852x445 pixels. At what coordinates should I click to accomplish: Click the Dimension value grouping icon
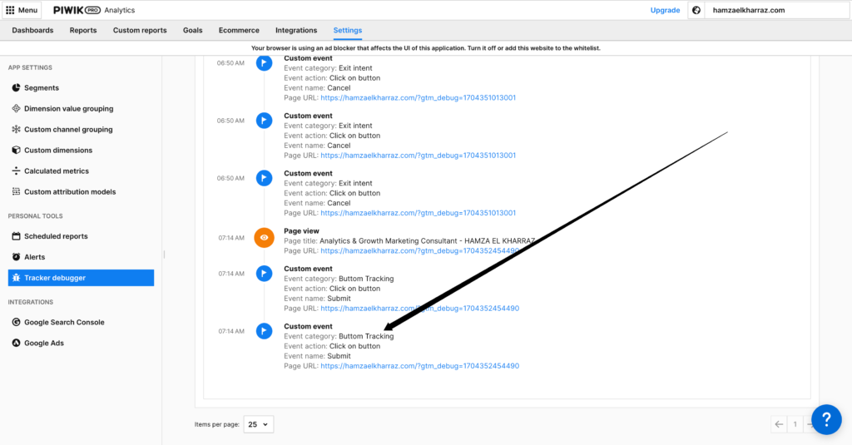16,109
